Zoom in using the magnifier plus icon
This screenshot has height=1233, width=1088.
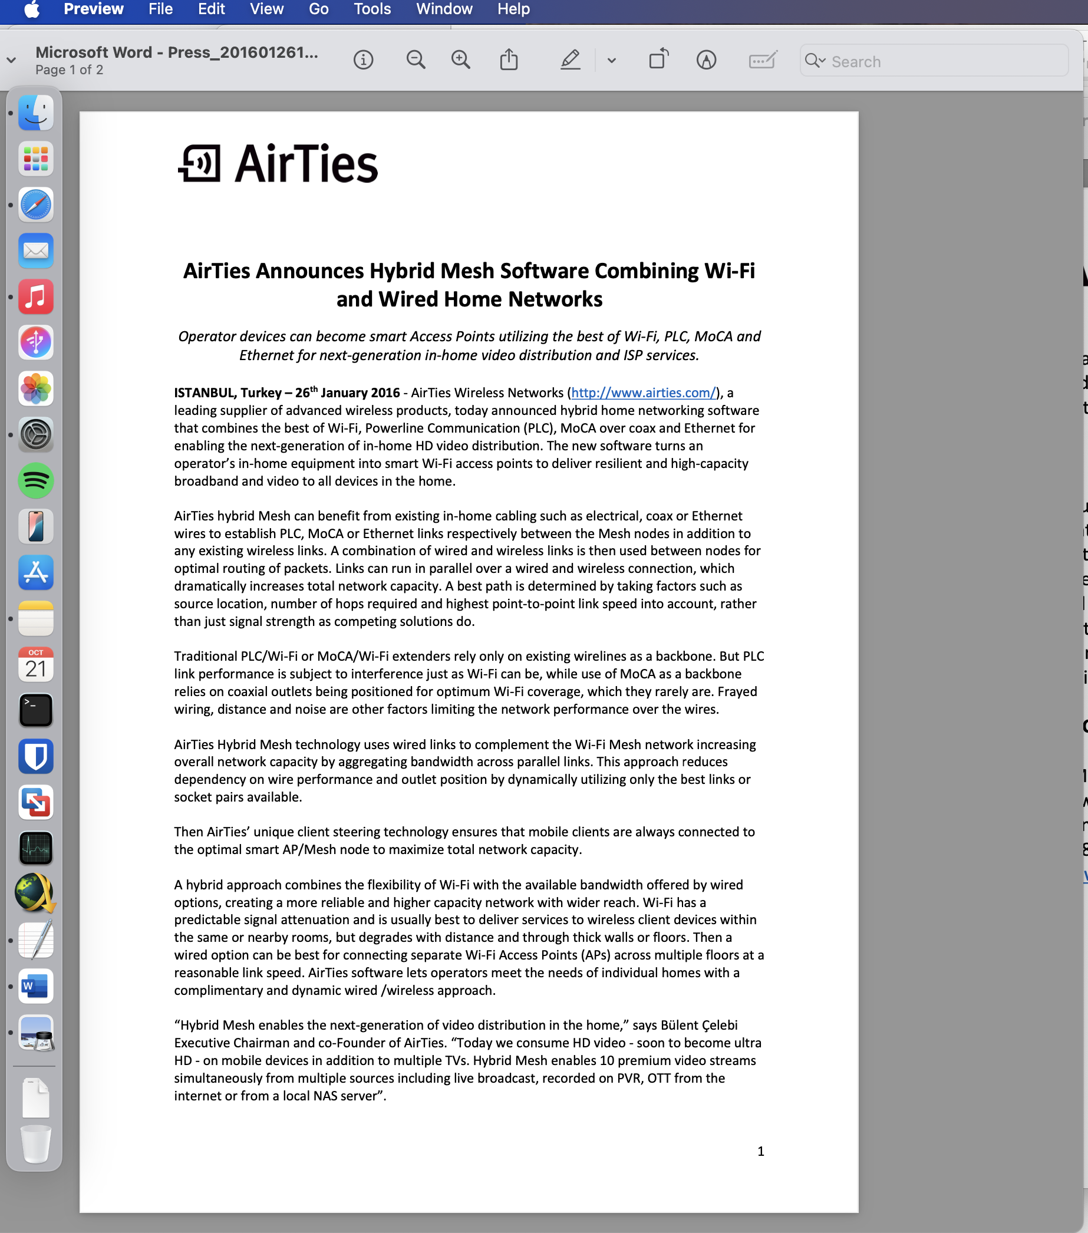[x=461, y=60]
